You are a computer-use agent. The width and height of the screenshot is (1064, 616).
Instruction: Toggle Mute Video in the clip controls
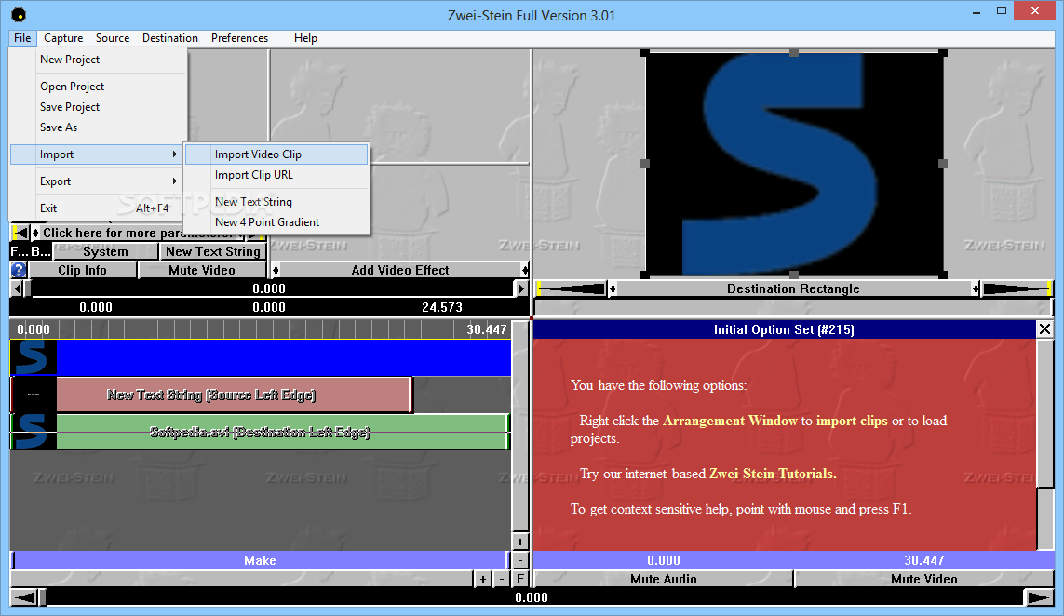tap(202, 270)
